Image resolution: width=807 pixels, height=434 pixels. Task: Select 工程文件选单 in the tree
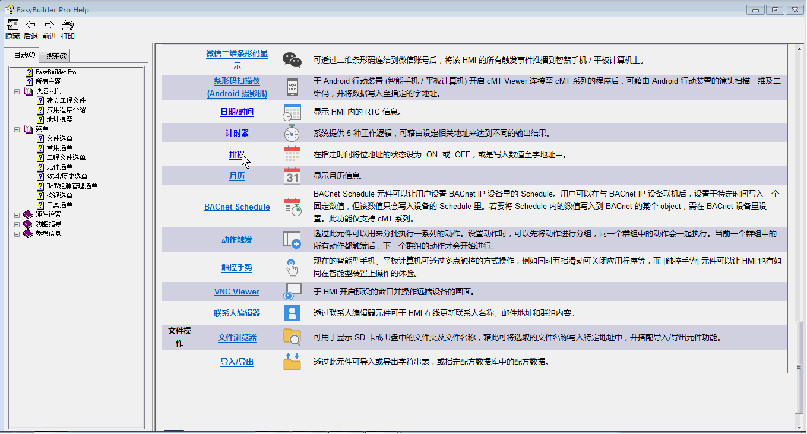[x=66, y=157]
